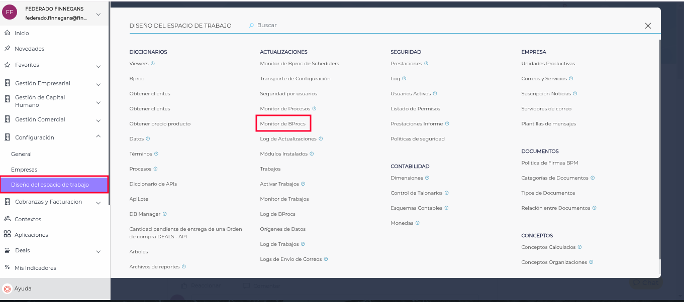
Task: Click help icon next to Viewers
Action: pyautogui.click(x=153, y=64)
